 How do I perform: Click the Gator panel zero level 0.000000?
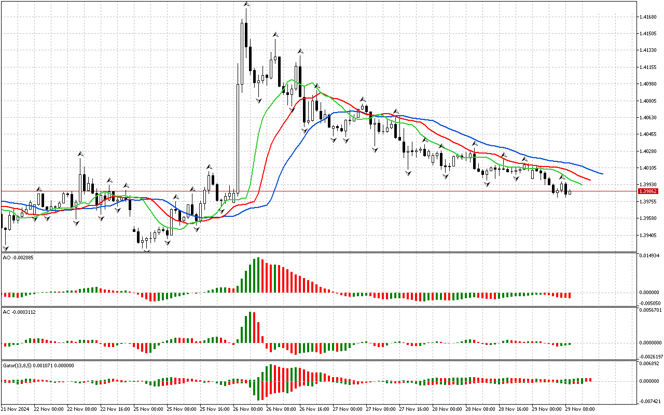coord(649,381)
